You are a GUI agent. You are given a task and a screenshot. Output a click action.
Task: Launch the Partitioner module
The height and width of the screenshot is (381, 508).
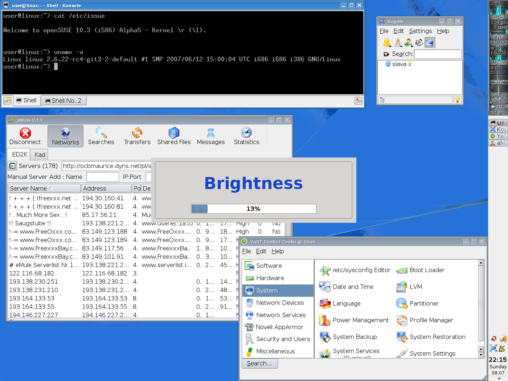tap(417, 303)
